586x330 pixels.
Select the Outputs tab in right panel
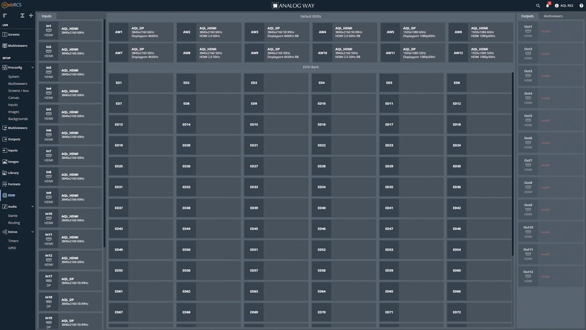click(527, 17)
